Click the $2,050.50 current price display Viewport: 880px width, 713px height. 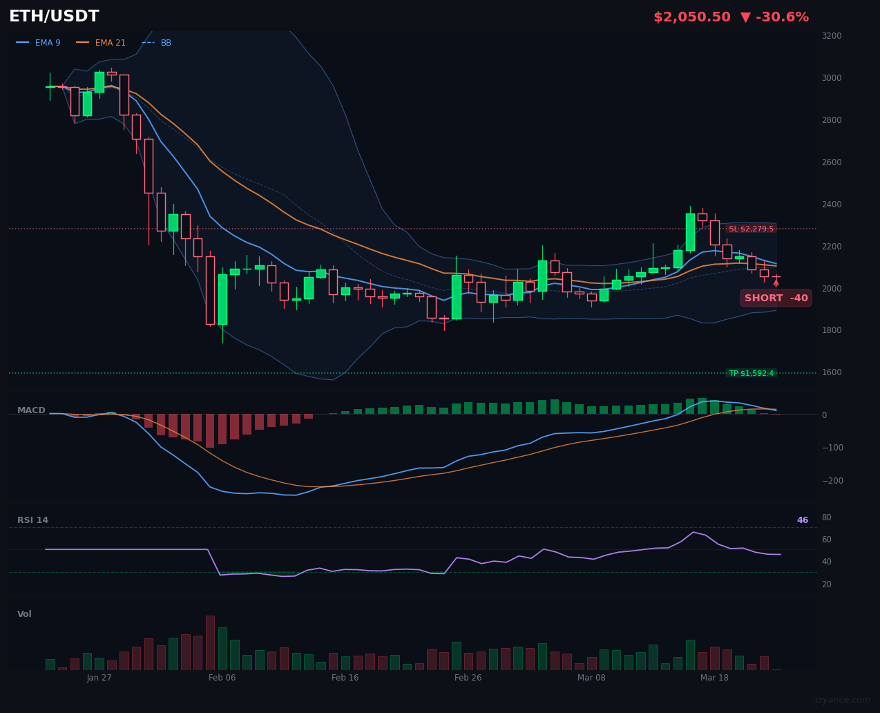691,17
